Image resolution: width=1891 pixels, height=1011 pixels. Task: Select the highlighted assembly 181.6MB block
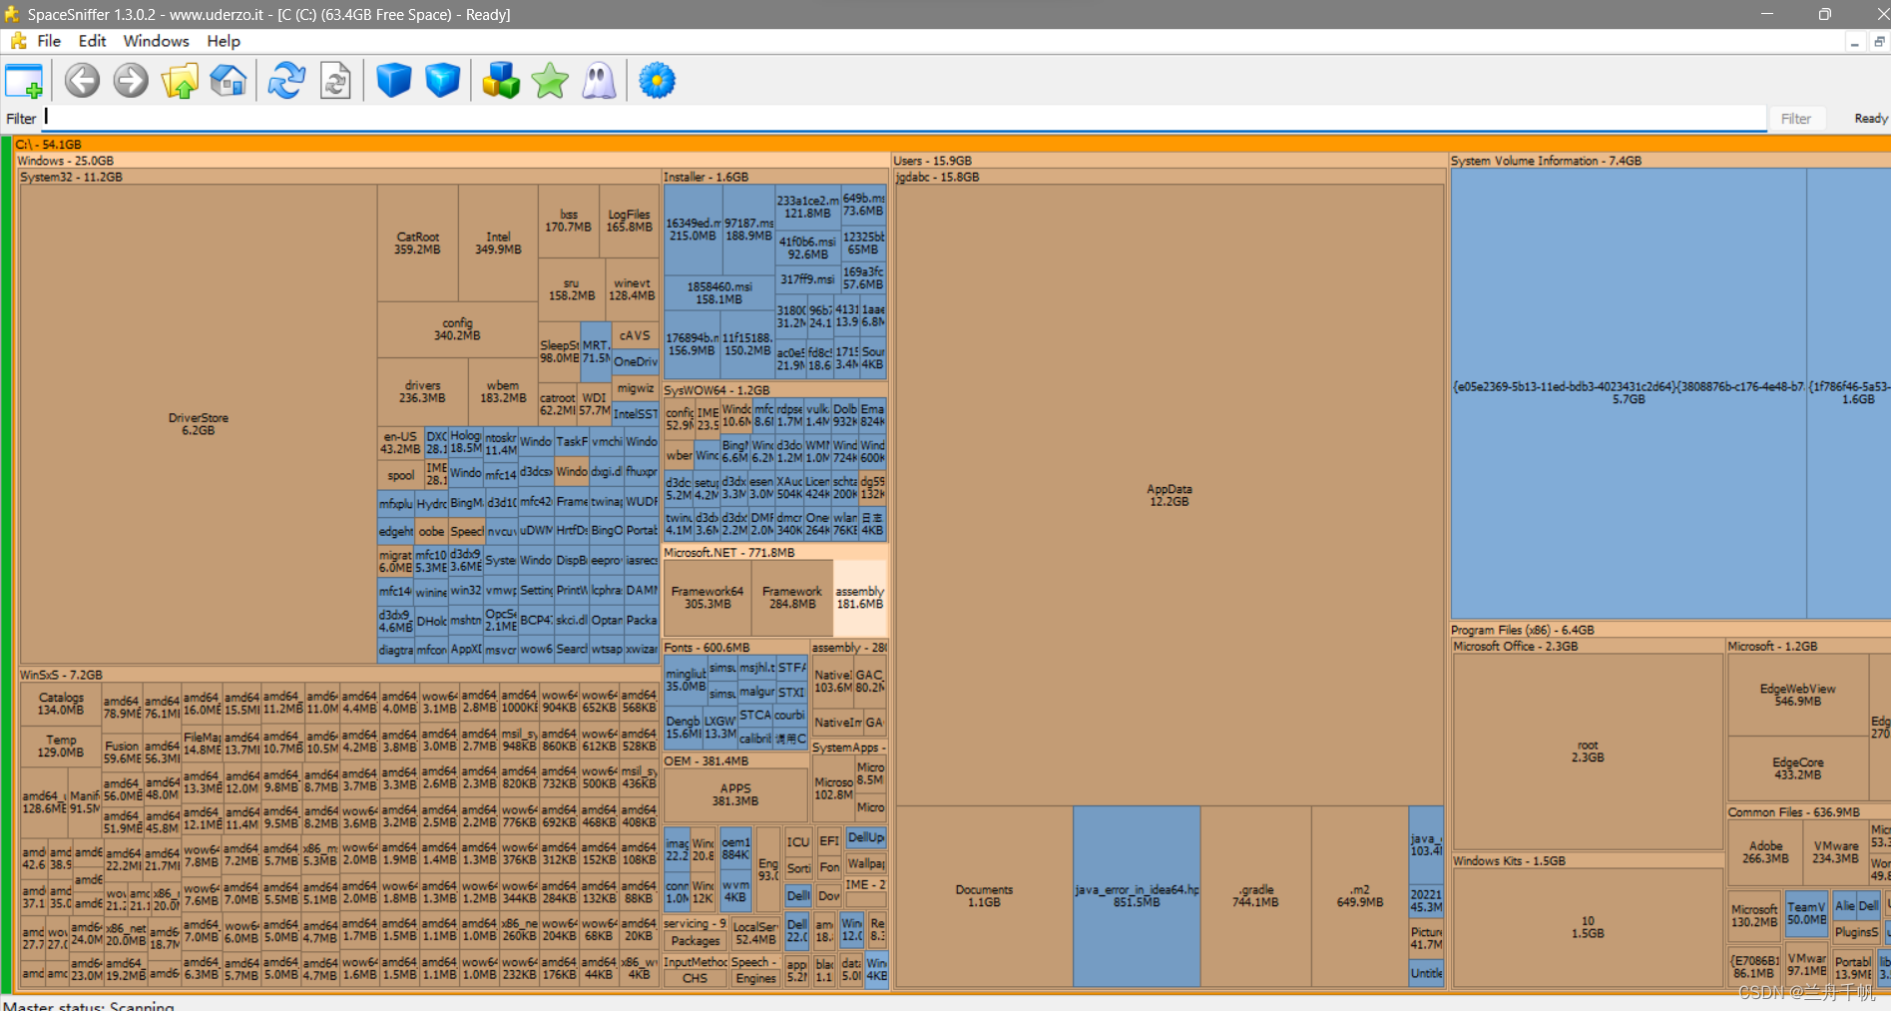tap(859, 597)
